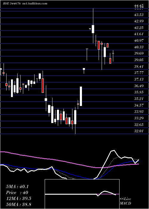Select the 39.69 price axis label

(x=139, y=53)
